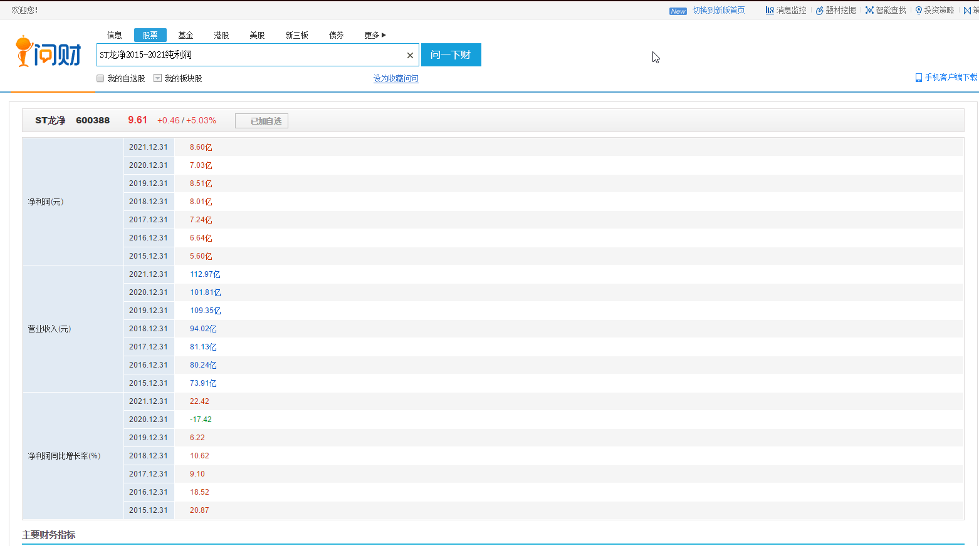Open 消息监控 message monitor icon

(770, 10)
